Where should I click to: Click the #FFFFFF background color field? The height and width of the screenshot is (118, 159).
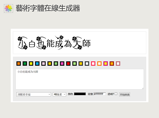tap(100, 94)
